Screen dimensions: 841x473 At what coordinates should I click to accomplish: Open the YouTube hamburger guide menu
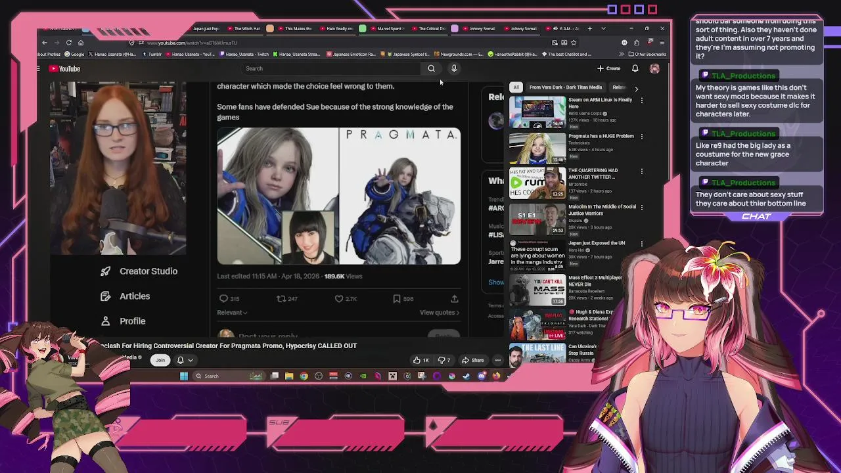pyautogui.click(x=39, y=68)
